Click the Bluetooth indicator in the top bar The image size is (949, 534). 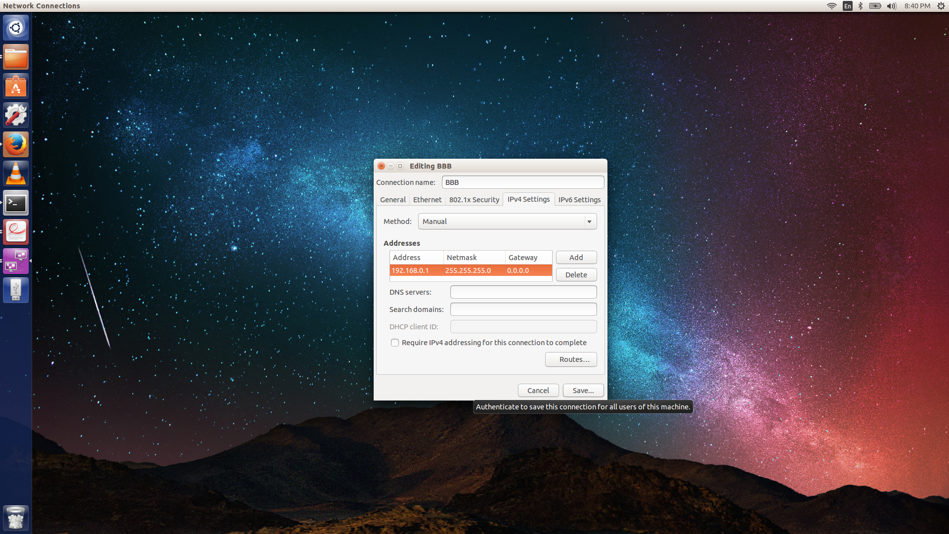pyautogui.click(x=861, y=6)
